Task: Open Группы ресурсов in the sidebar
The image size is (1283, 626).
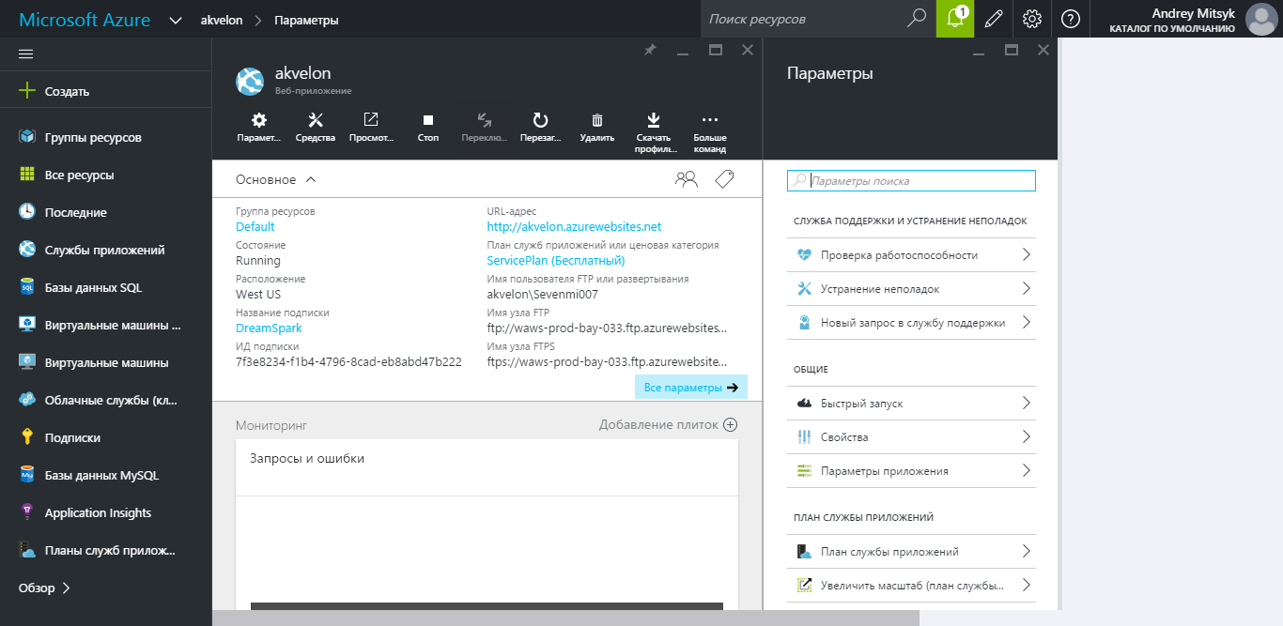Action: (x=92, y=137)
